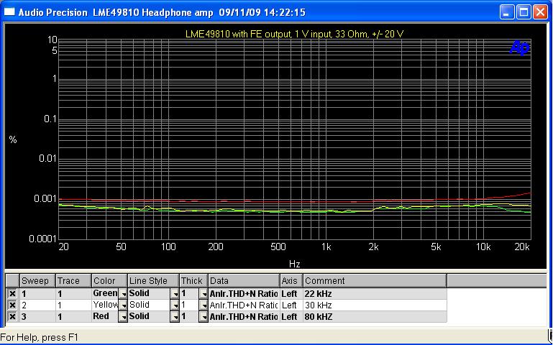Uncheck the sweep 2 Yellow trace checkbox
553x345 pixels.
click(x=12, y=305)
